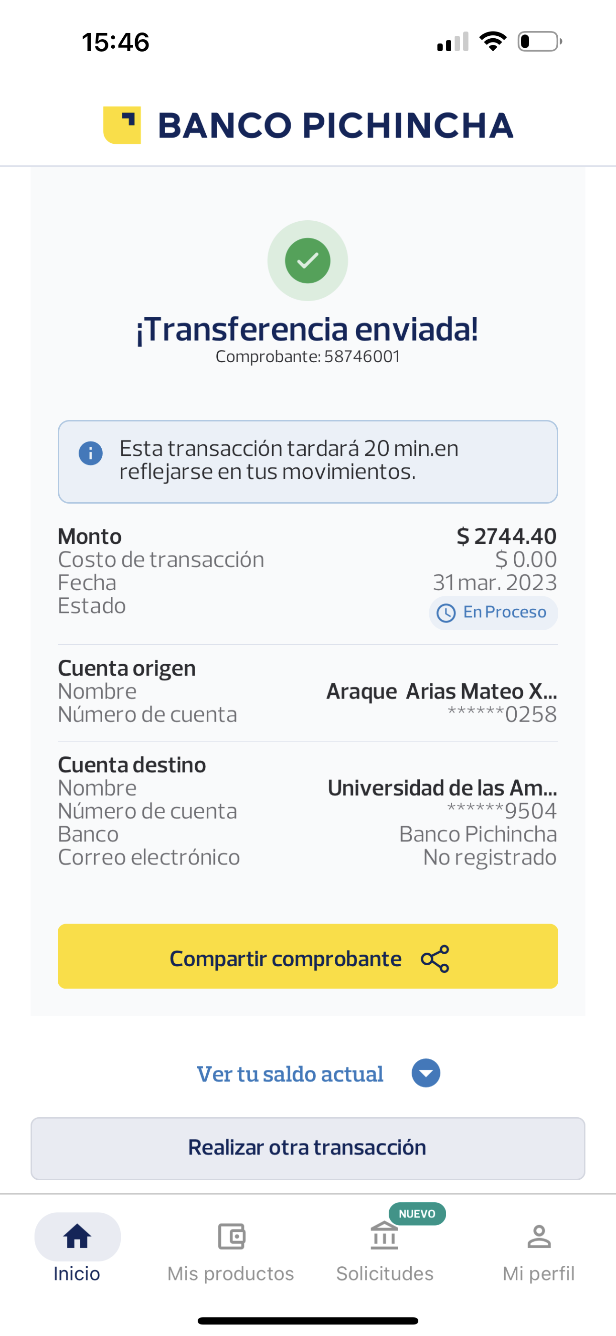Image resolution: width=616 pixels, height=1336 pixels.
Task: Tap the Inicio home icon
Action: [x=77, y=1237]
